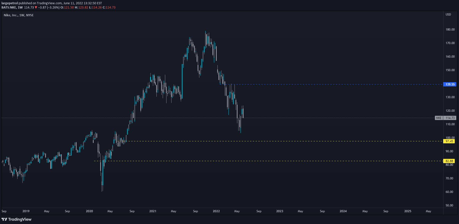459x224 pixels.
Task: Click 2020 on the time axis
Action: [x=89, y=211]
